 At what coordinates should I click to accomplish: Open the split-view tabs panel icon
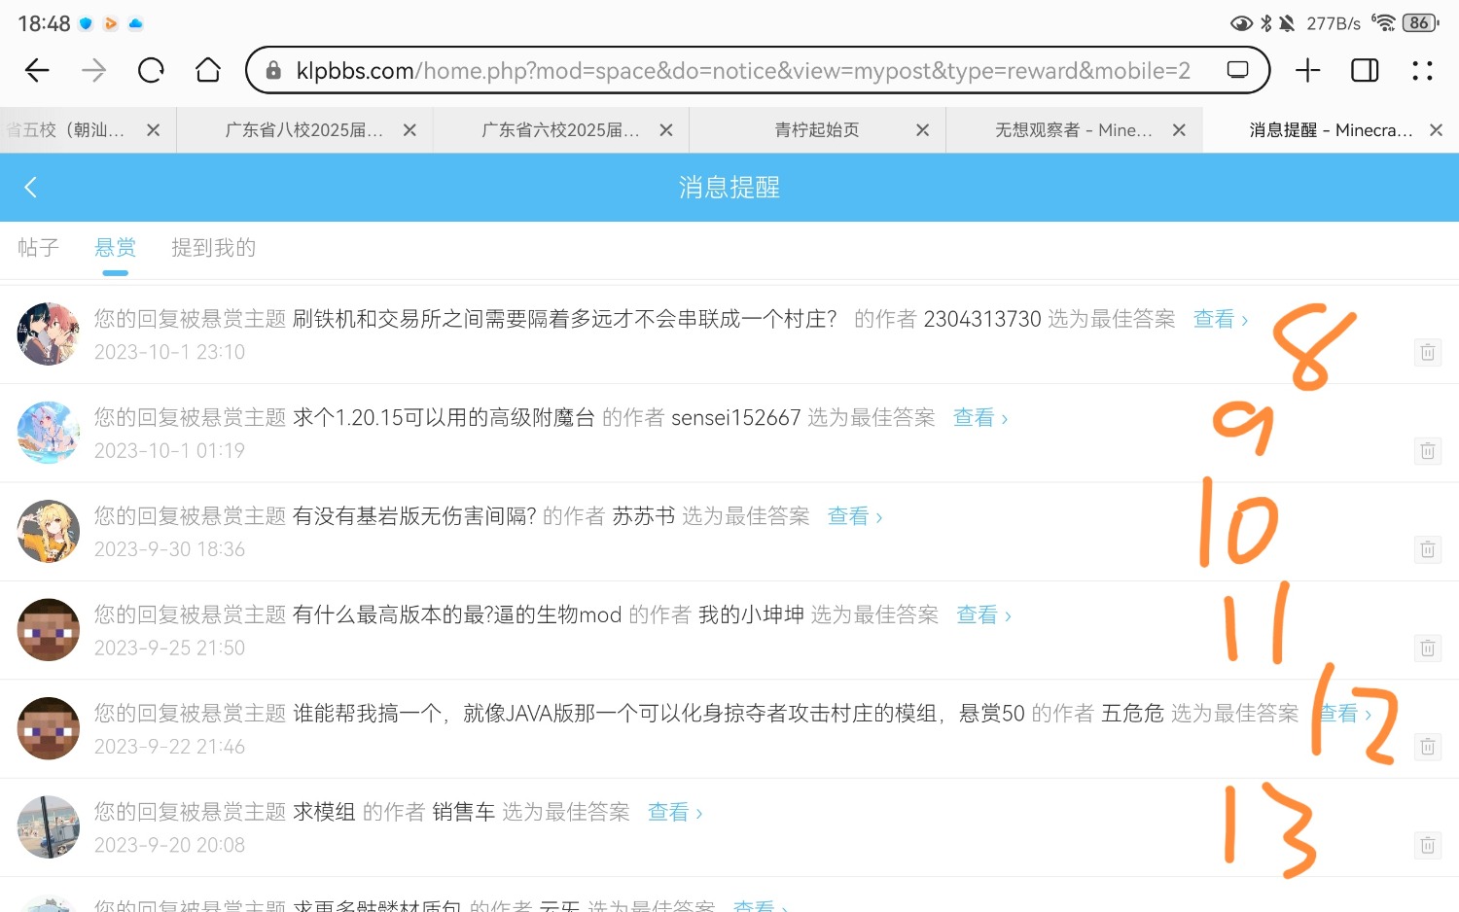[x=1365, y=70]
